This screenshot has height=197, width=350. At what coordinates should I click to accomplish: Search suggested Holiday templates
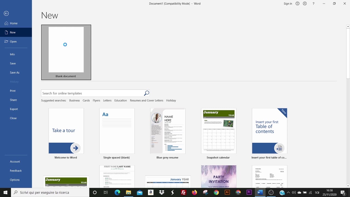[171, 100]
